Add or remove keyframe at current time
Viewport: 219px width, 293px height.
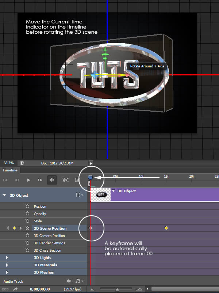pos(14,228)
